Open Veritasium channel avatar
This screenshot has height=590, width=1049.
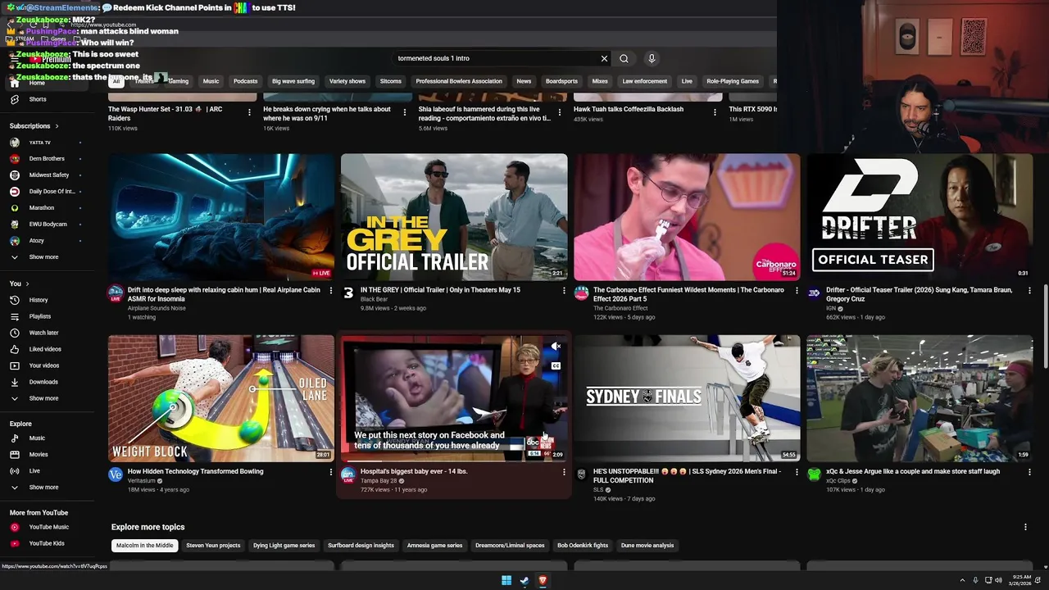pos(116,474)
